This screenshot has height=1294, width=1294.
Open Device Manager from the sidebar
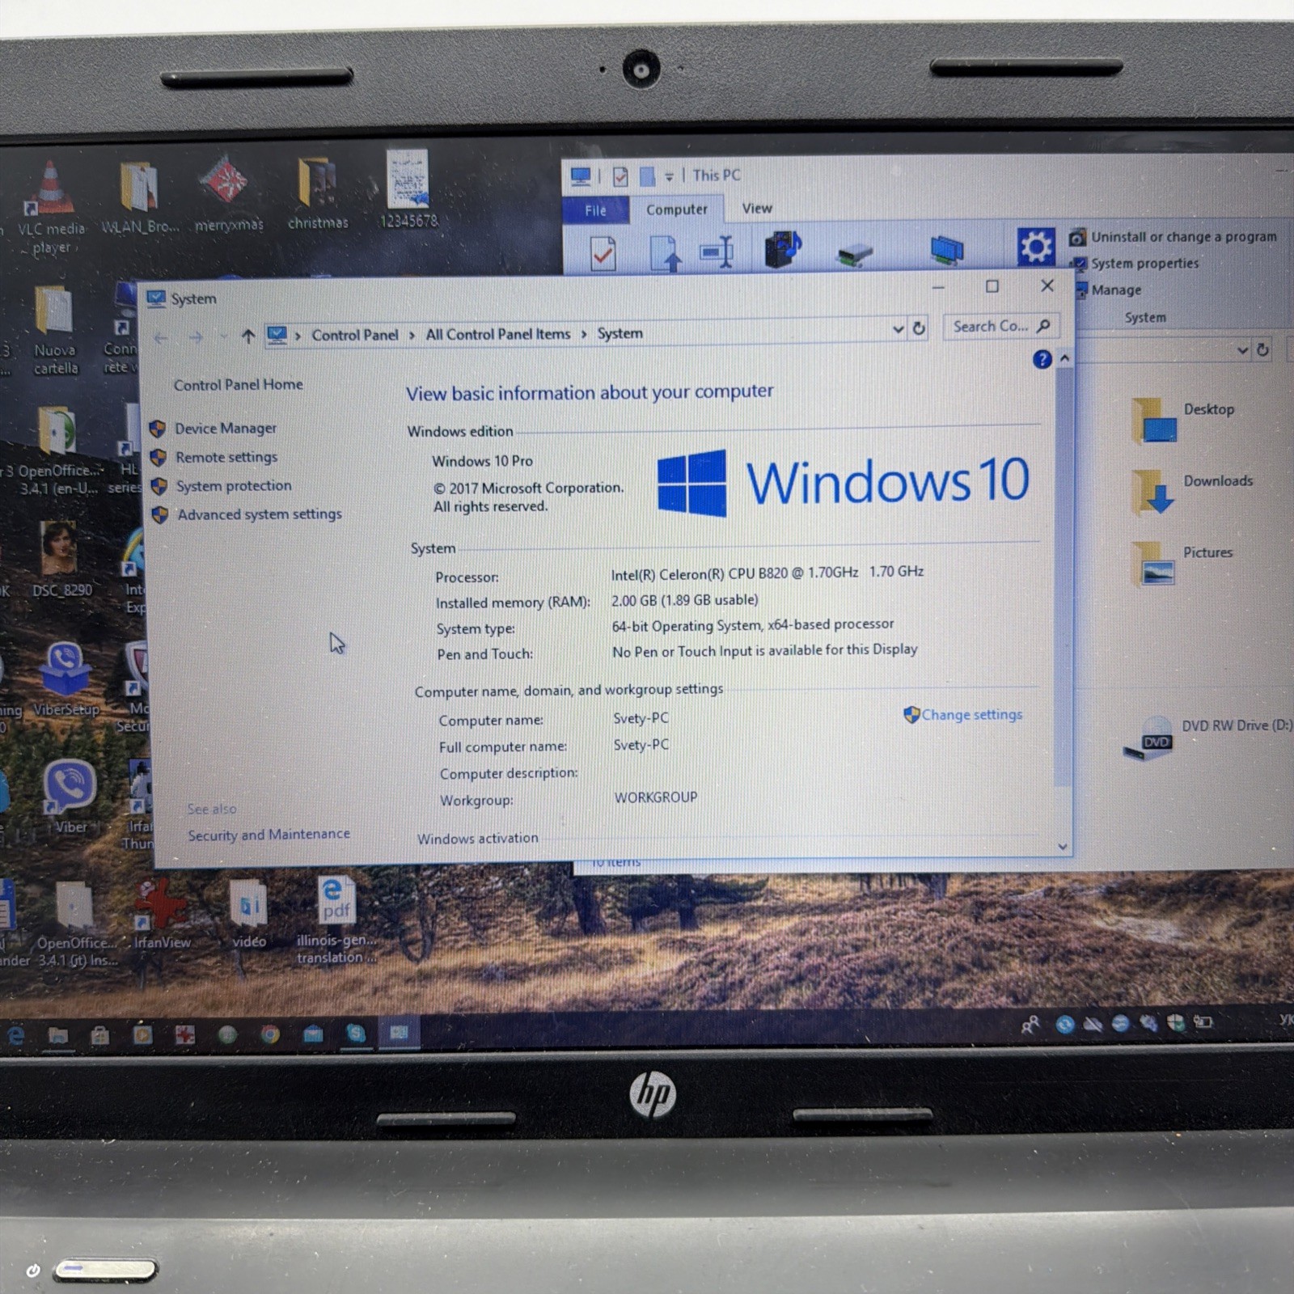(225, 428)
